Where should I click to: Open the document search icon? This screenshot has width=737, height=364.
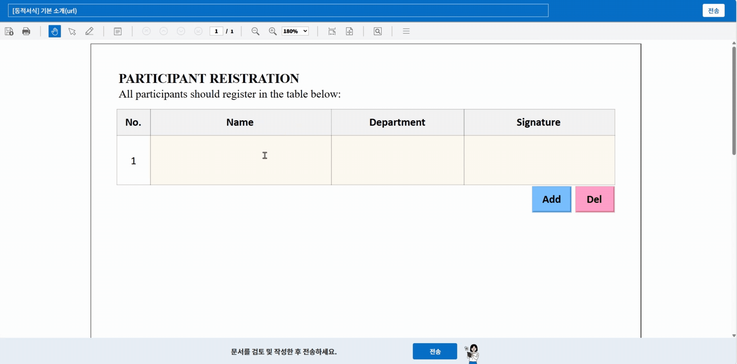click(x=378, y=31)
